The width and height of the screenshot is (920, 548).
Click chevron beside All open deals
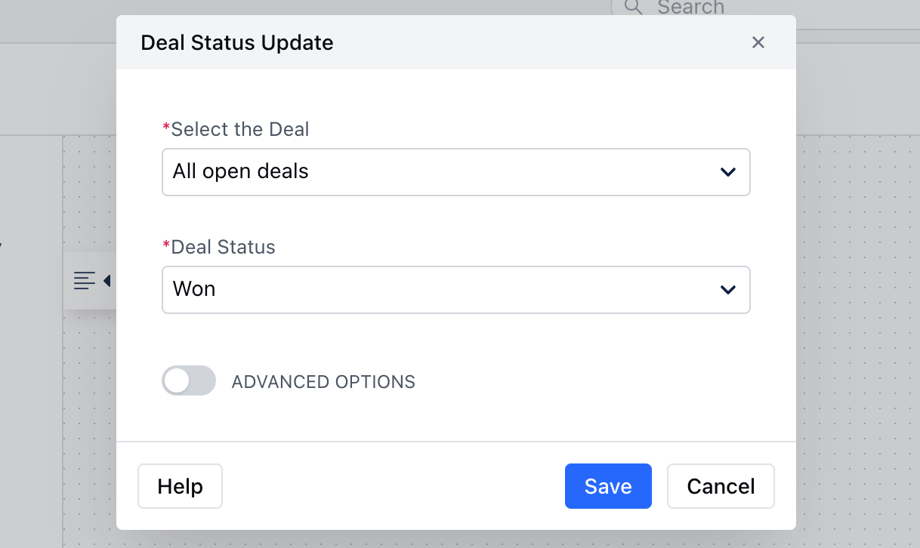(728, 172)
